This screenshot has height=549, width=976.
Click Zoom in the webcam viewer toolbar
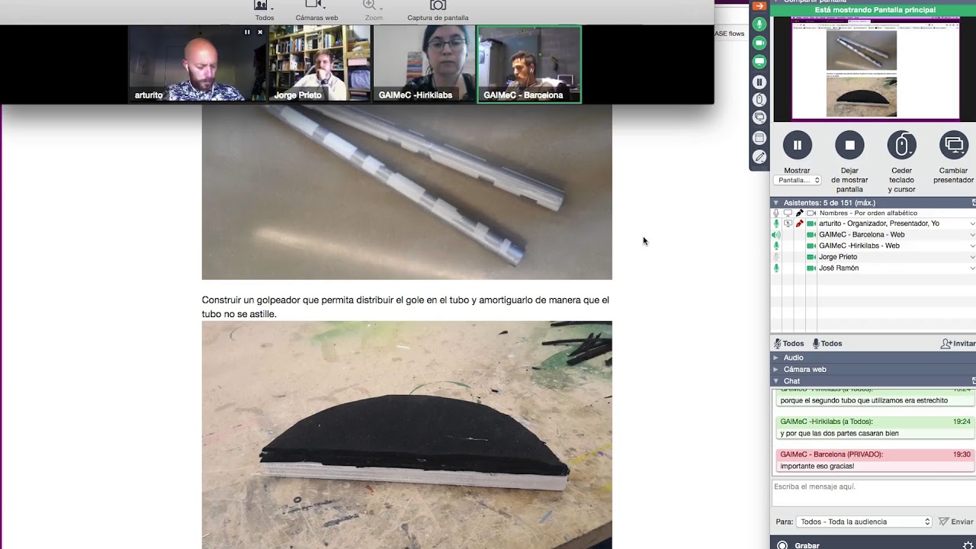[374, 11]
